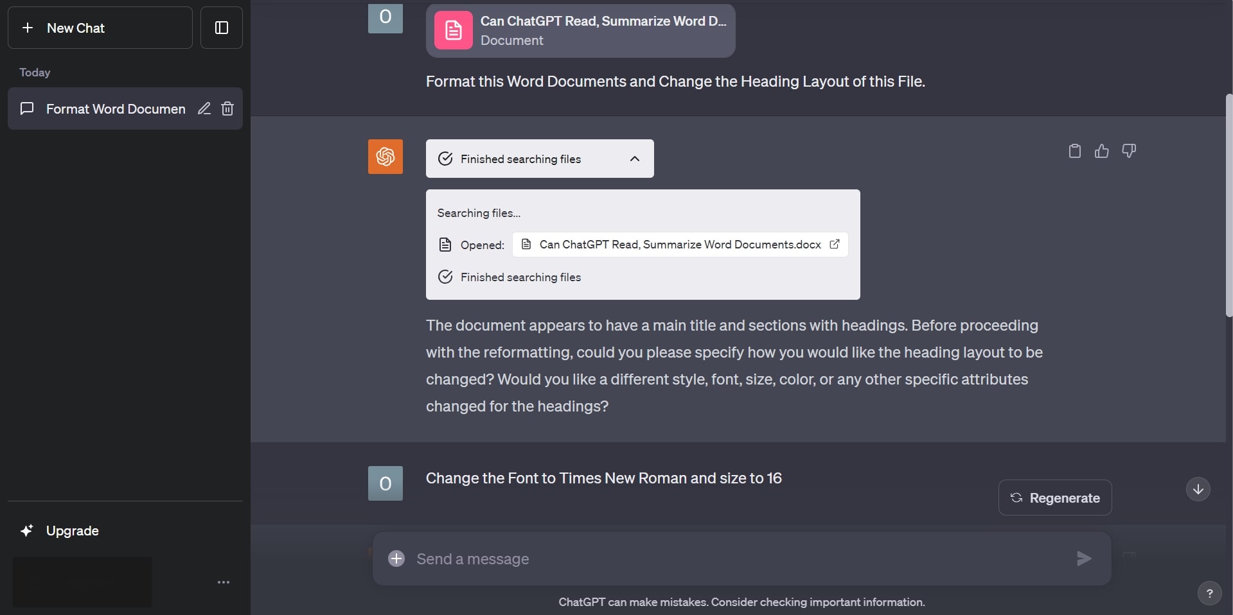Open the options menu beside Upgrade
Viewport: 1233px width, 615px height.
pos(223,582)
